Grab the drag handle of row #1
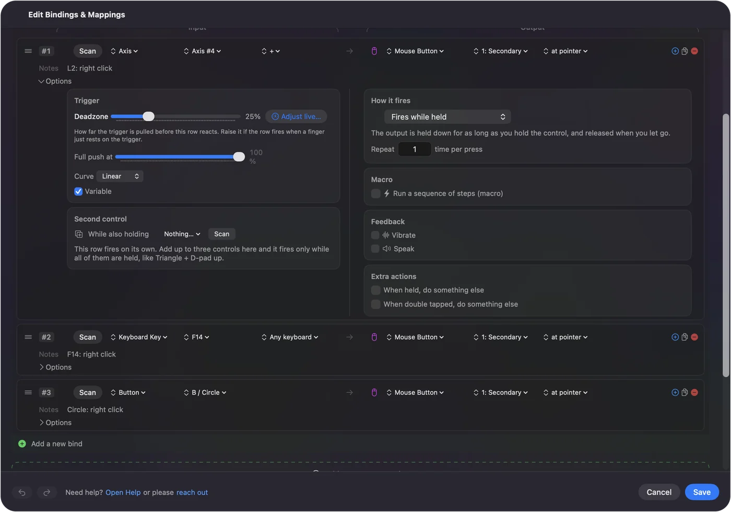The image size is (731, 512). click(x=28, y=51)
